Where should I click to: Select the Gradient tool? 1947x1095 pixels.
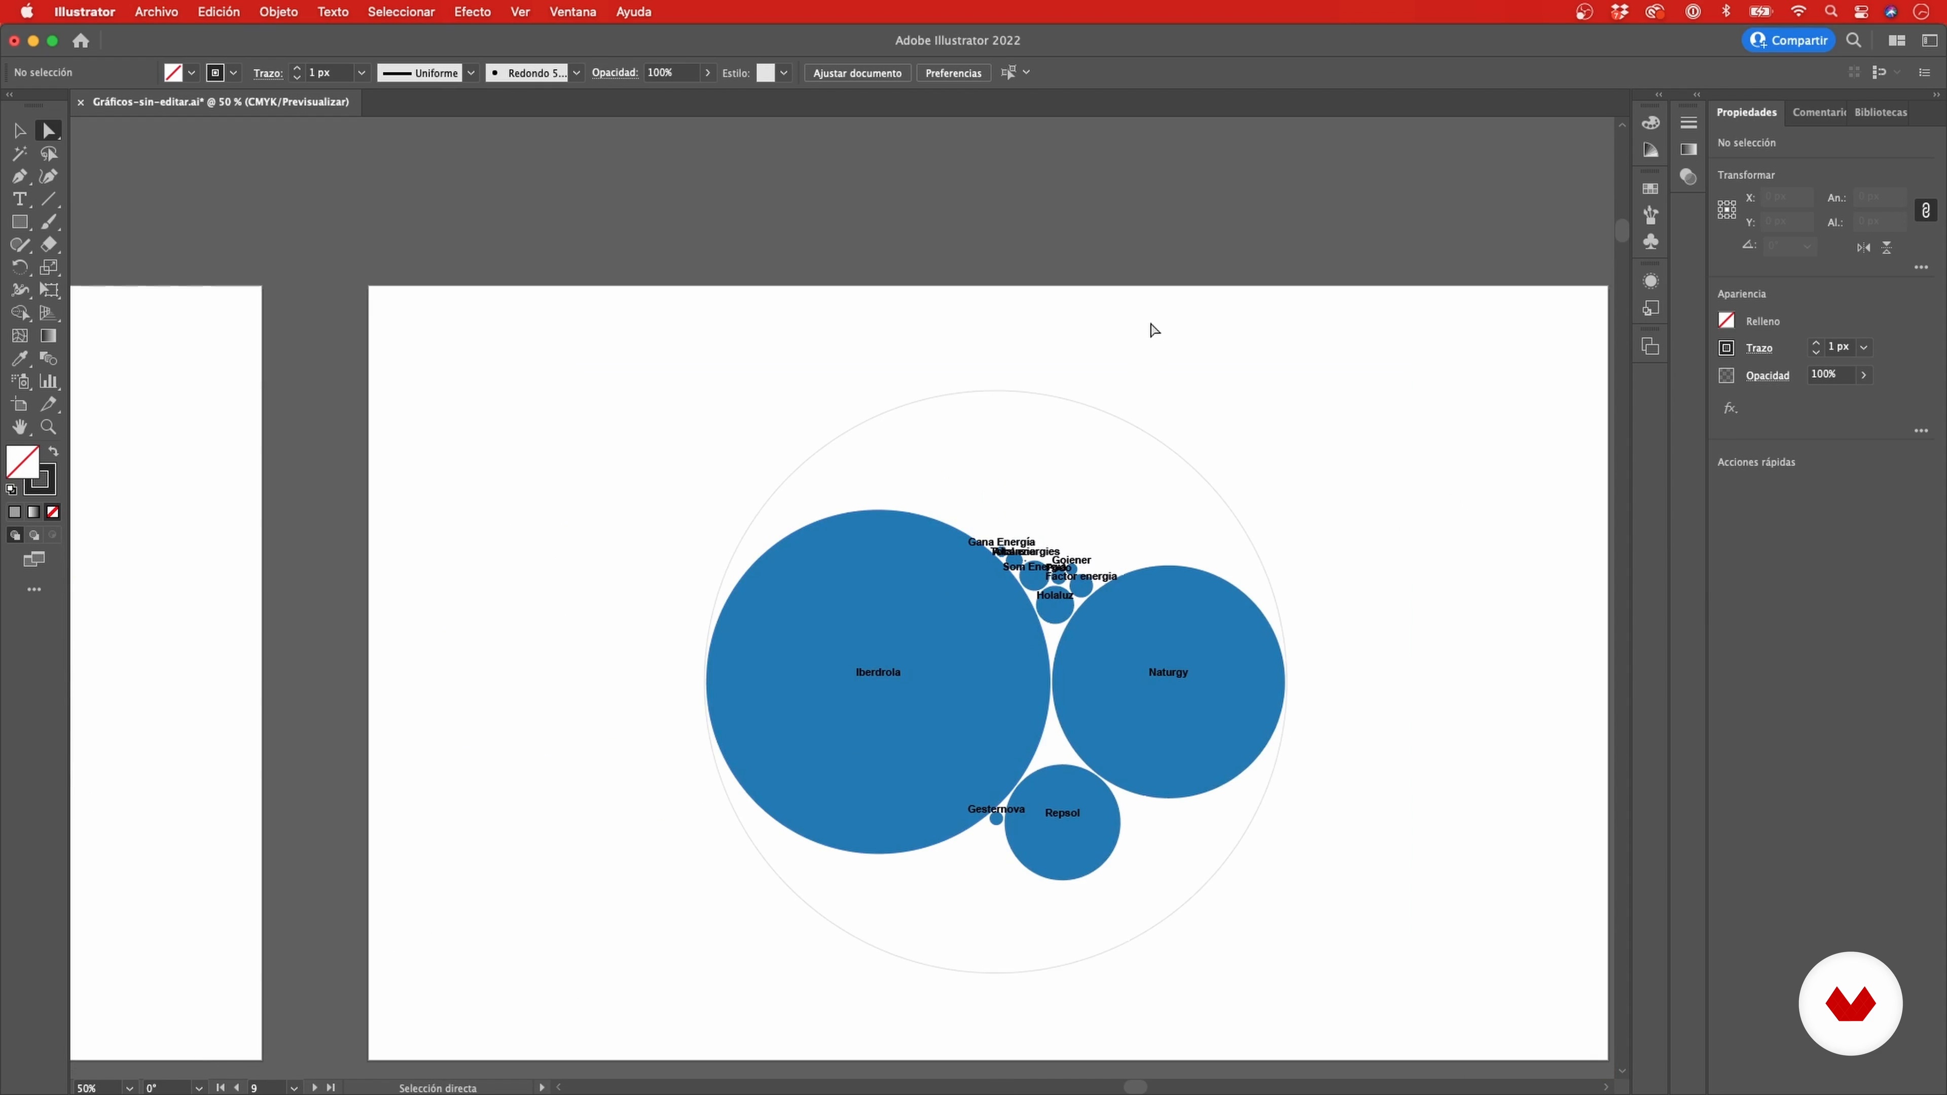click(48, 336)
